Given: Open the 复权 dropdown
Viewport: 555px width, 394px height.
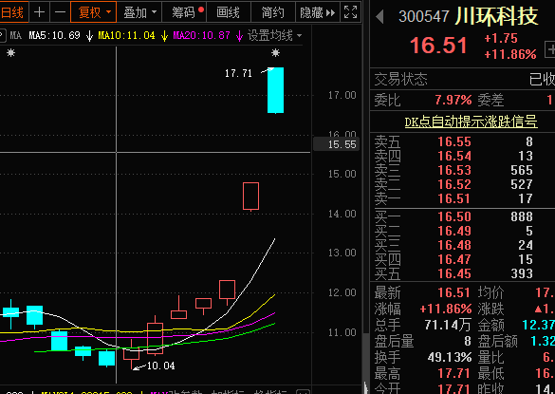Looking at the screenshot, I should [x=94, y=12].
